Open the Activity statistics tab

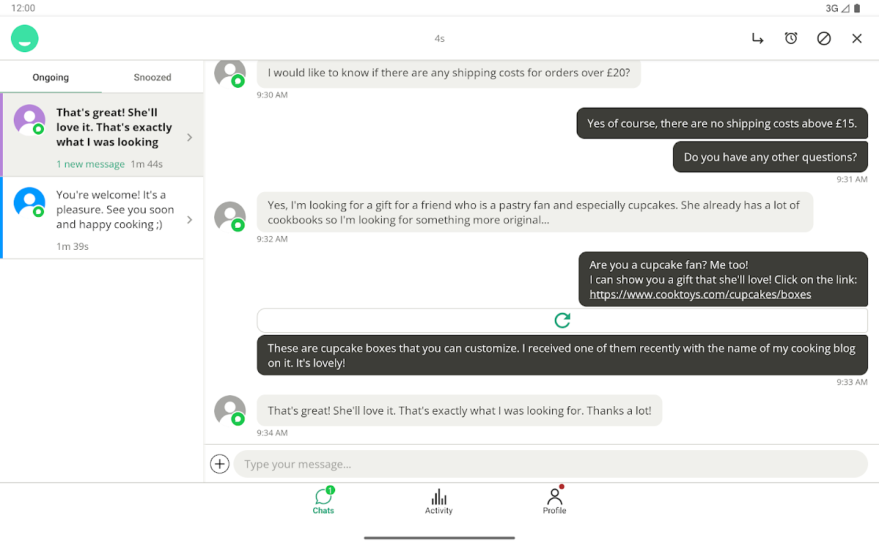point(439,502)
